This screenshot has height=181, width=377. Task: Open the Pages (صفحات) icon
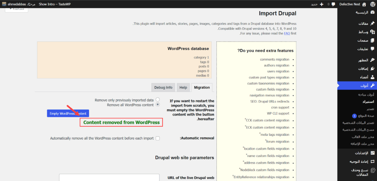pyautogui.click(x=372, y=40)
